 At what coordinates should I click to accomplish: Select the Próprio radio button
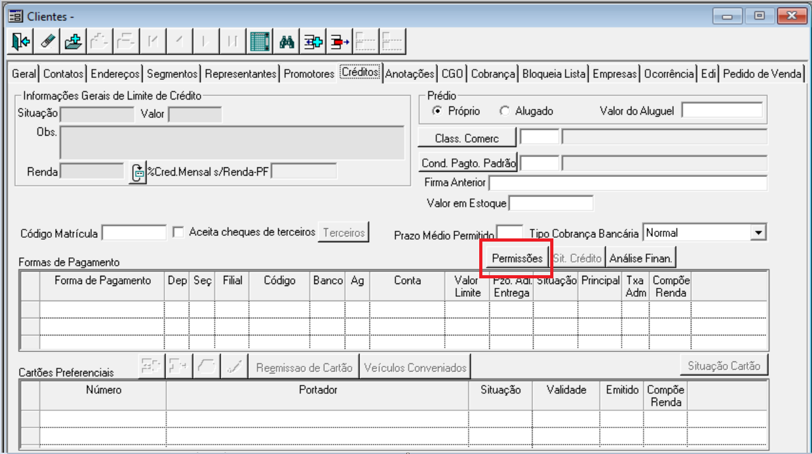437,111
